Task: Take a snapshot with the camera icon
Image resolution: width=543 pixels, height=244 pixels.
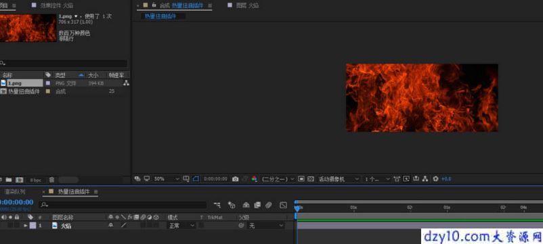Action: [236, 179]
